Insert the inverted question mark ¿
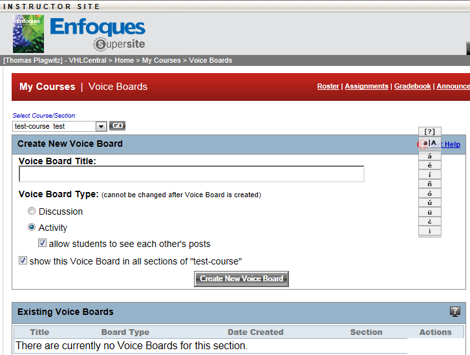The height and width of the screenshot is (355, 470). coord(430,222)
